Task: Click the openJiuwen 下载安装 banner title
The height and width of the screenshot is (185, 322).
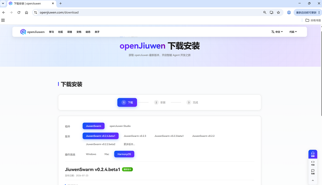Action: tap(160, 46)
